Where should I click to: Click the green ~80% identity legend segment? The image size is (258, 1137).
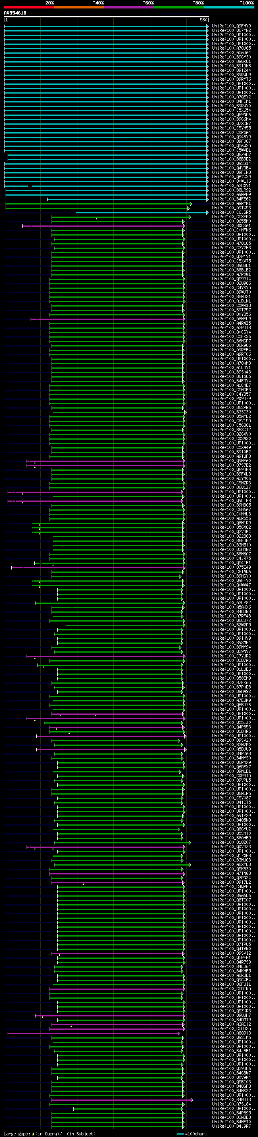point(179,7)
